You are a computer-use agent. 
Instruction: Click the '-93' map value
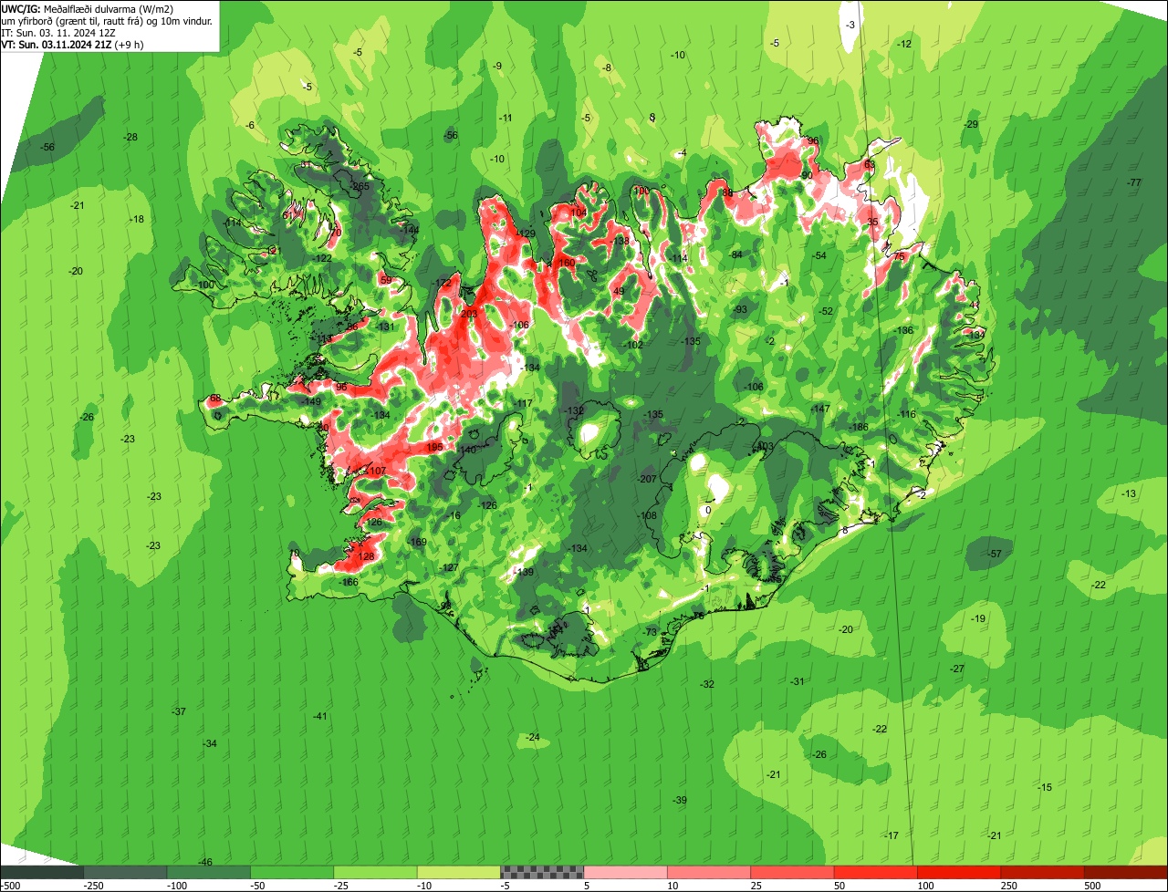point(739,309)
